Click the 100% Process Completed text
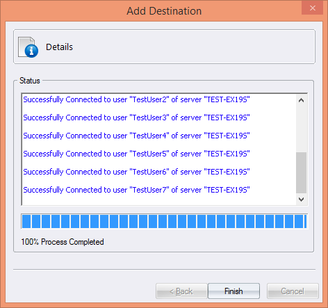Screen dimensions: 328x308 coord(63,242)
